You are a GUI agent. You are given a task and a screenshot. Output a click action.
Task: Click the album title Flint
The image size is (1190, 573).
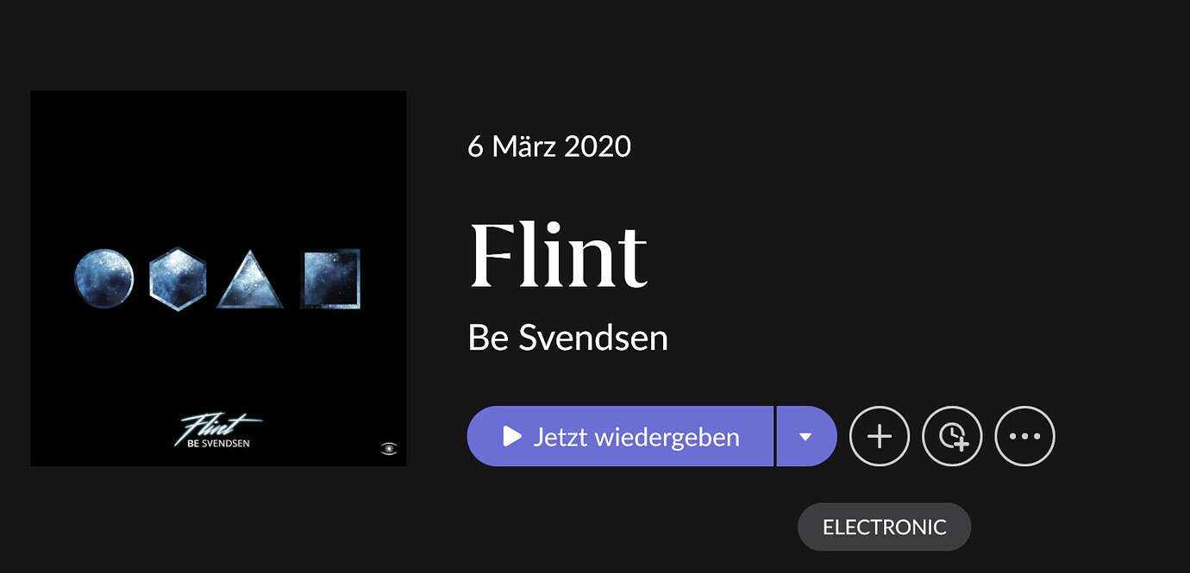point(558,254)
